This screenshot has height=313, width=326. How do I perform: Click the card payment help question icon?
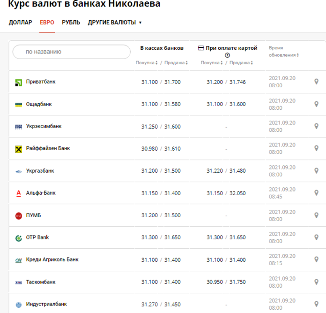[227, 55]
